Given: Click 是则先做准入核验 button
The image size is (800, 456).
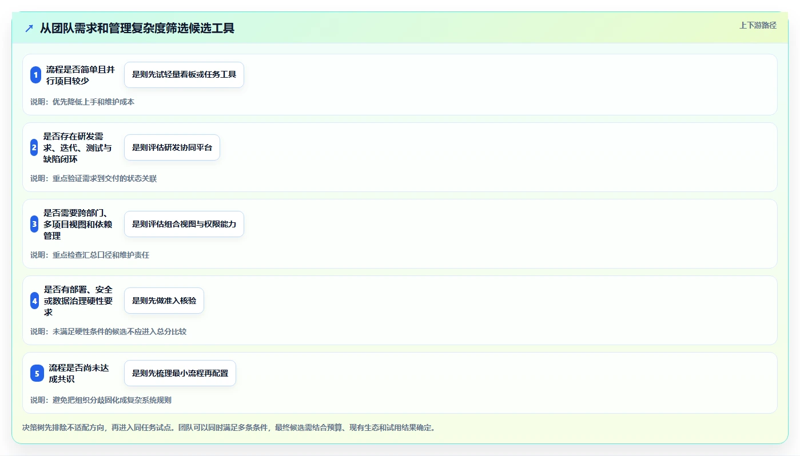Looking at the screenshot, I should 164,301.
